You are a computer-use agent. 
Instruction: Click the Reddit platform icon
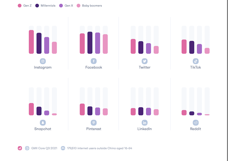(x=196, y=123)
